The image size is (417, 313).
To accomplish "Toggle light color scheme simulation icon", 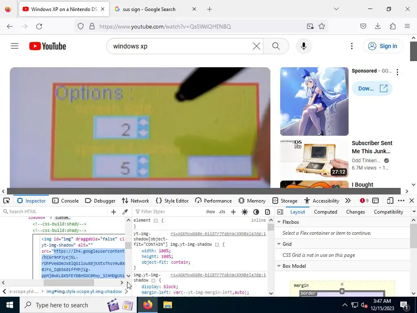I will click(245, 212).
